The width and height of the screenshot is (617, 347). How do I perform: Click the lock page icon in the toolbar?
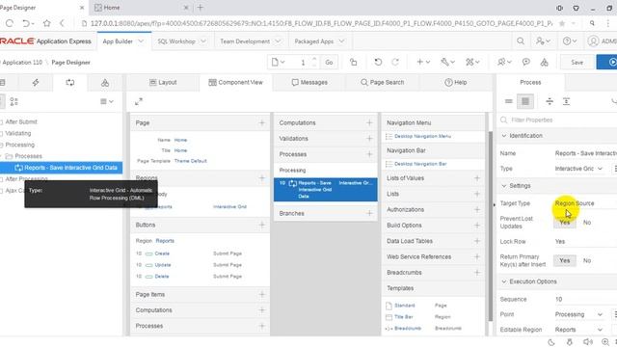(354, 62)
